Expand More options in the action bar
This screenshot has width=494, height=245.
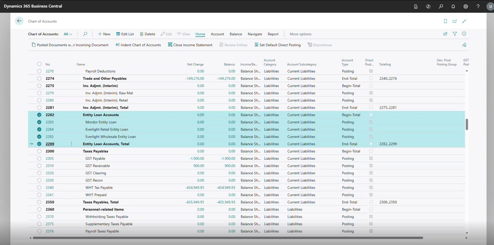(300, 34)
